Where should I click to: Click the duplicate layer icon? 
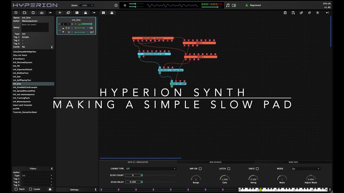(68, 13)
